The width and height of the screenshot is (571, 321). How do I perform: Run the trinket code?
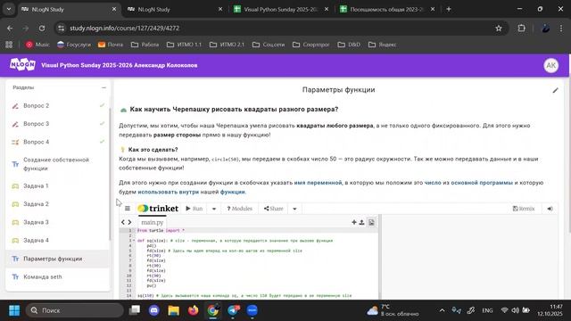point(194,209)
